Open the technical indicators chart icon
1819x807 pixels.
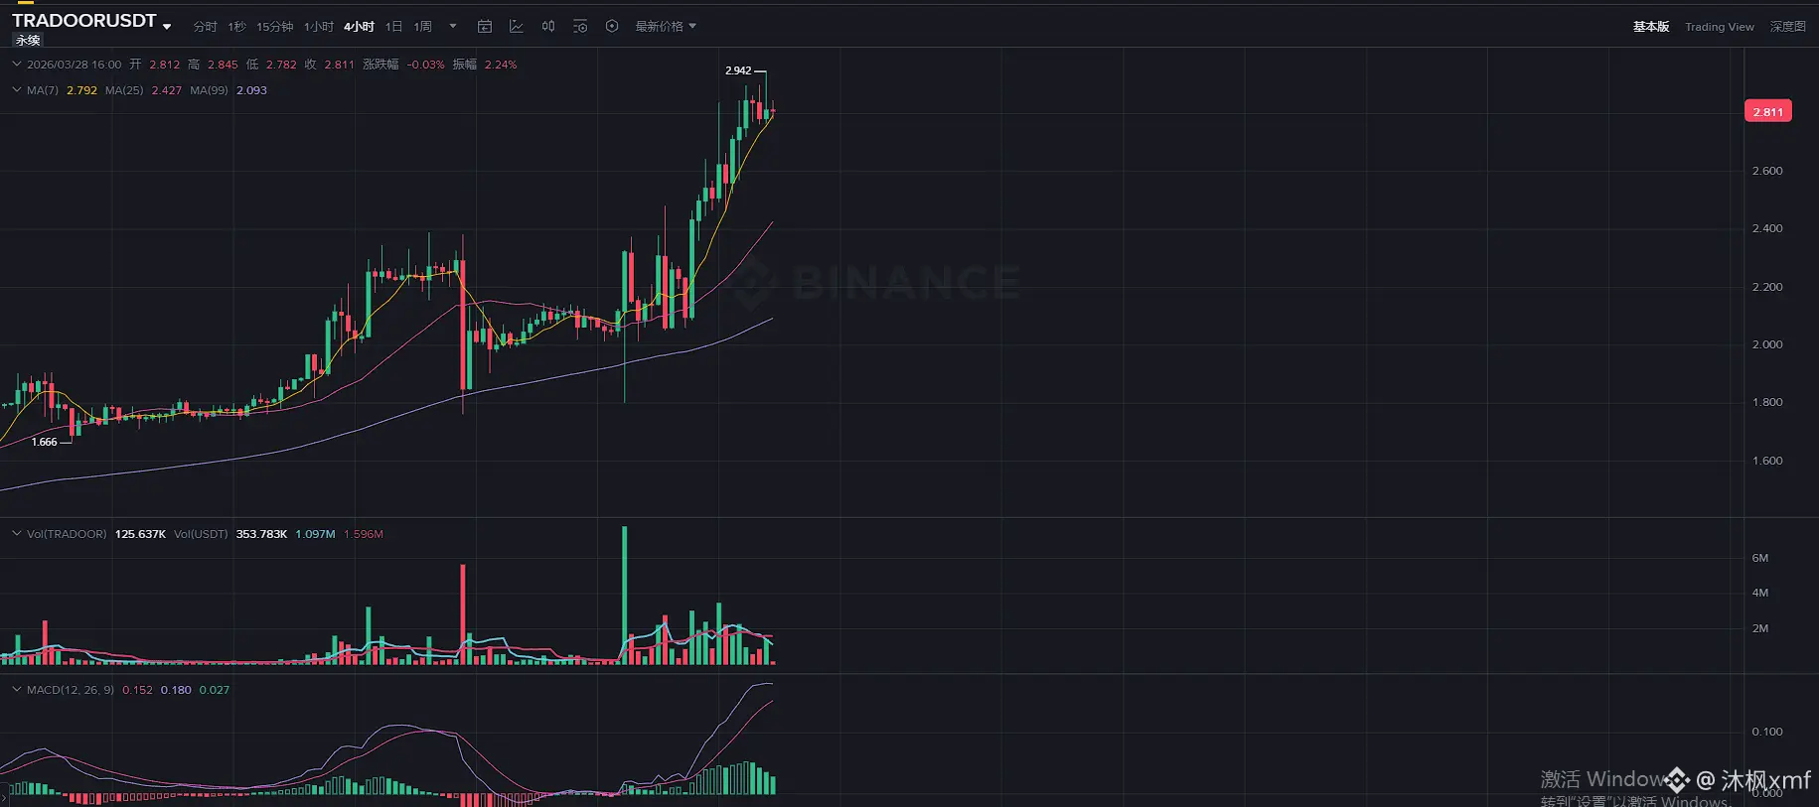click(x=517, y=27)
